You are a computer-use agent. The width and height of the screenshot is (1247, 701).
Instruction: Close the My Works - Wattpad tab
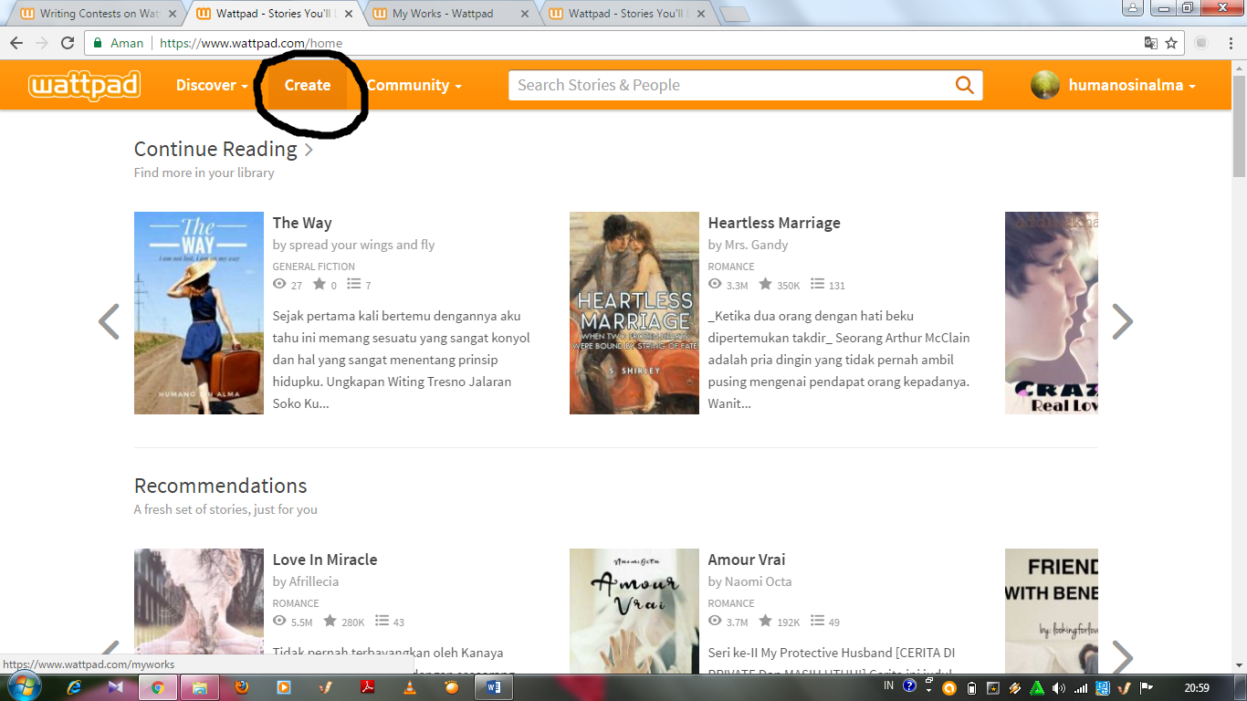(525, 14)
